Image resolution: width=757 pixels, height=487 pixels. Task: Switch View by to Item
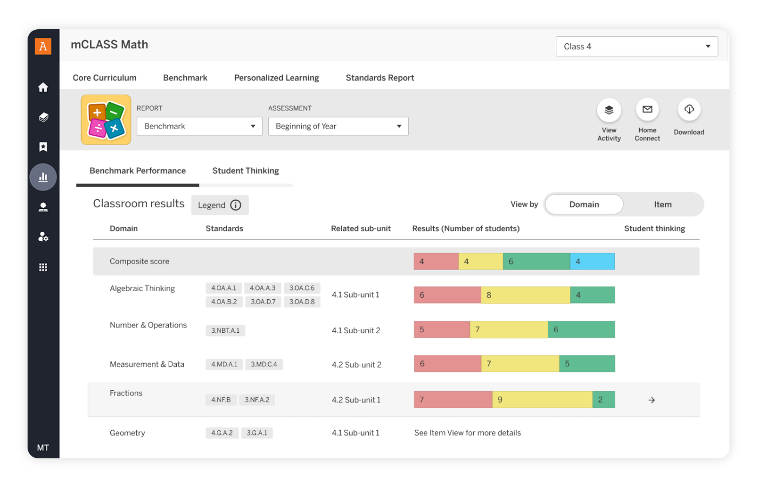(x=662, y=205)
